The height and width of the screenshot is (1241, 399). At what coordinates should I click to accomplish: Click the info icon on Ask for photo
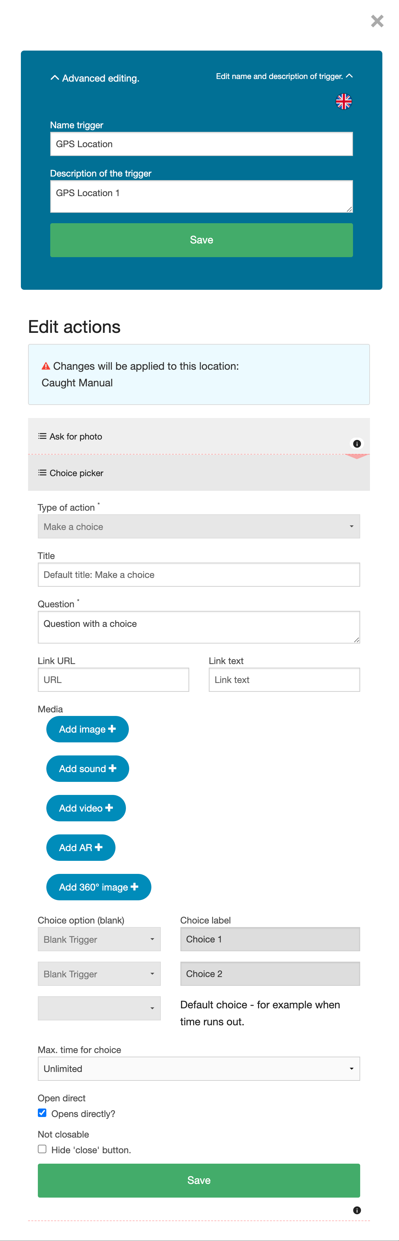click(357, 444)
